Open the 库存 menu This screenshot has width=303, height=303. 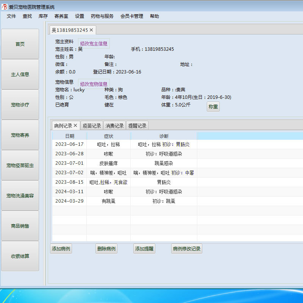tap(43, 16)
